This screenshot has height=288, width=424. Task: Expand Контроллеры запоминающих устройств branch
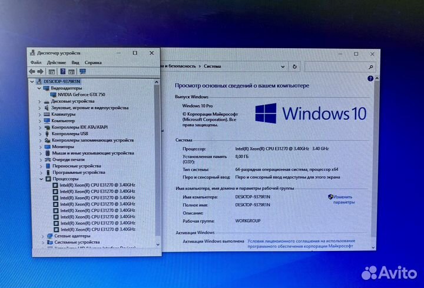pos(40,140)
